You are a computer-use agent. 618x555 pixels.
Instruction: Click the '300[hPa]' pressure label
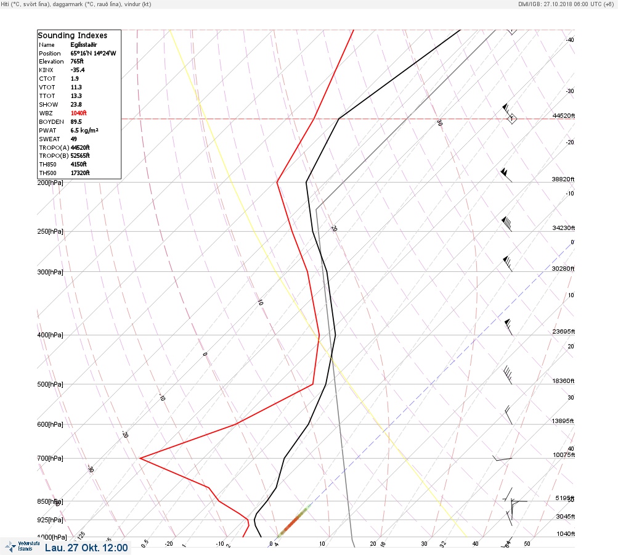point(50,272)
